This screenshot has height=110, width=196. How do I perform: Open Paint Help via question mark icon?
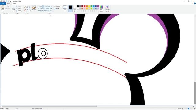[x=195, y=3]
